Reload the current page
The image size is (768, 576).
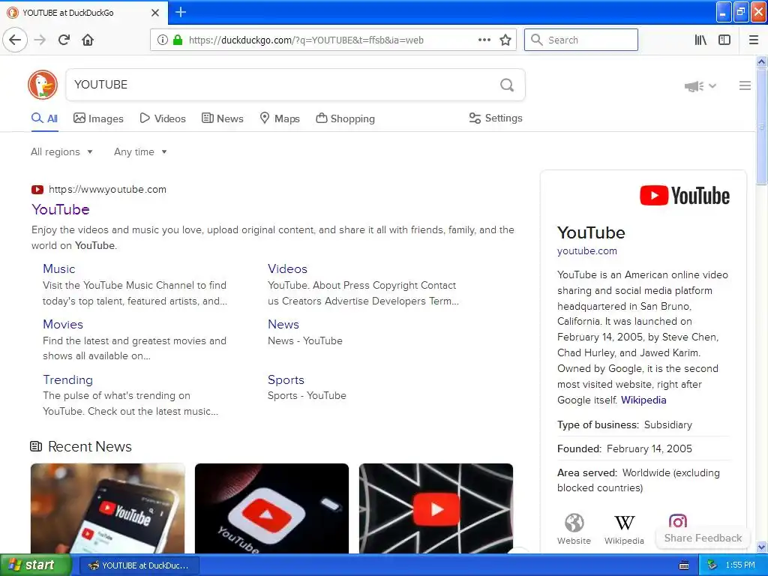64,40
